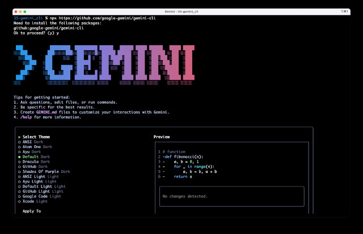The width and height of the screenshot is (363, 234).
Task: Select the ANSI Dark theme radio option
Action: coord(31,142)
